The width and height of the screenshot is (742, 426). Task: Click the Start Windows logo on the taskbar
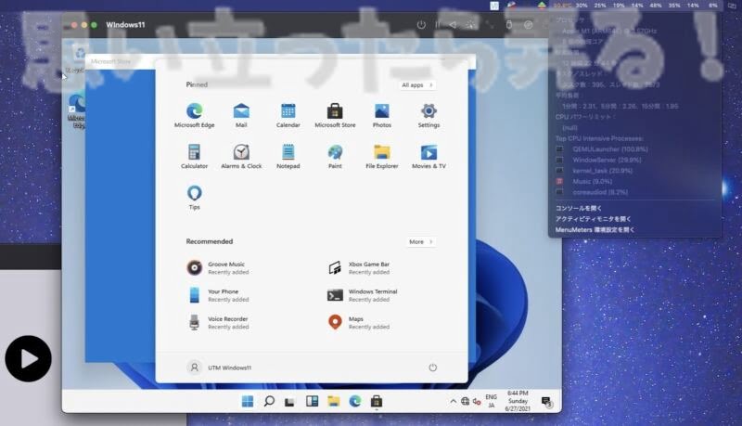click(x=248, y=401)
